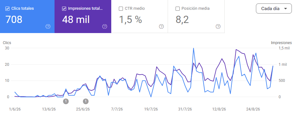Image resolution: width=295 pixels, height=119 pixels.
Task: Click the 31/7/26 date label
Action: [x=185, y=109]
